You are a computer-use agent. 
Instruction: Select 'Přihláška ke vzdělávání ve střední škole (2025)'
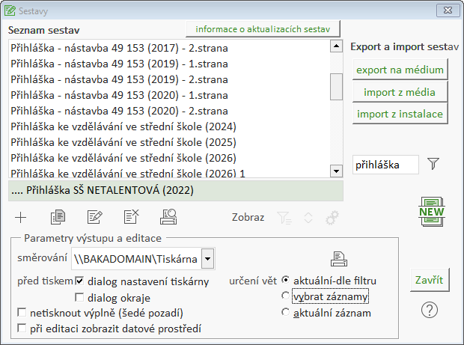(x=124, y=142)
